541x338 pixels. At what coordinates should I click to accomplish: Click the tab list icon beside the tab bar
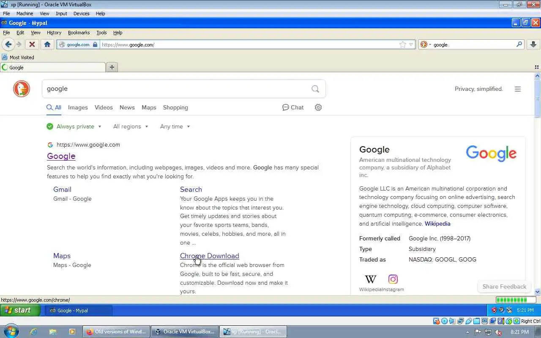[x=537, y=67]
